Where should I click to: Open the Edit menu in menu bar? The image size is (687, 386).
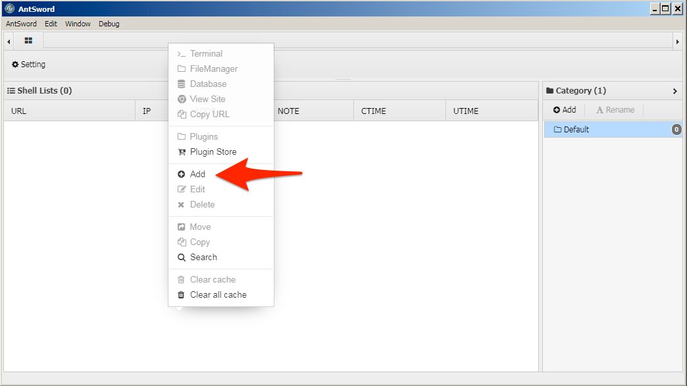51,24
